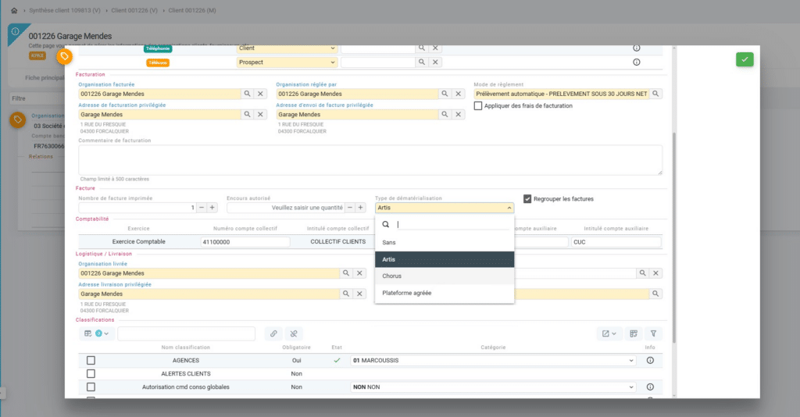Image resolution: width=800 pixels, height=417 pixels.
Task: Show info for the AGENCES classification
Action: 650,361
